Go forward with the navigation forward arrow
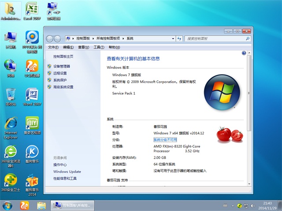Viewport: 282px width, 211px height. tap(57, 39)
